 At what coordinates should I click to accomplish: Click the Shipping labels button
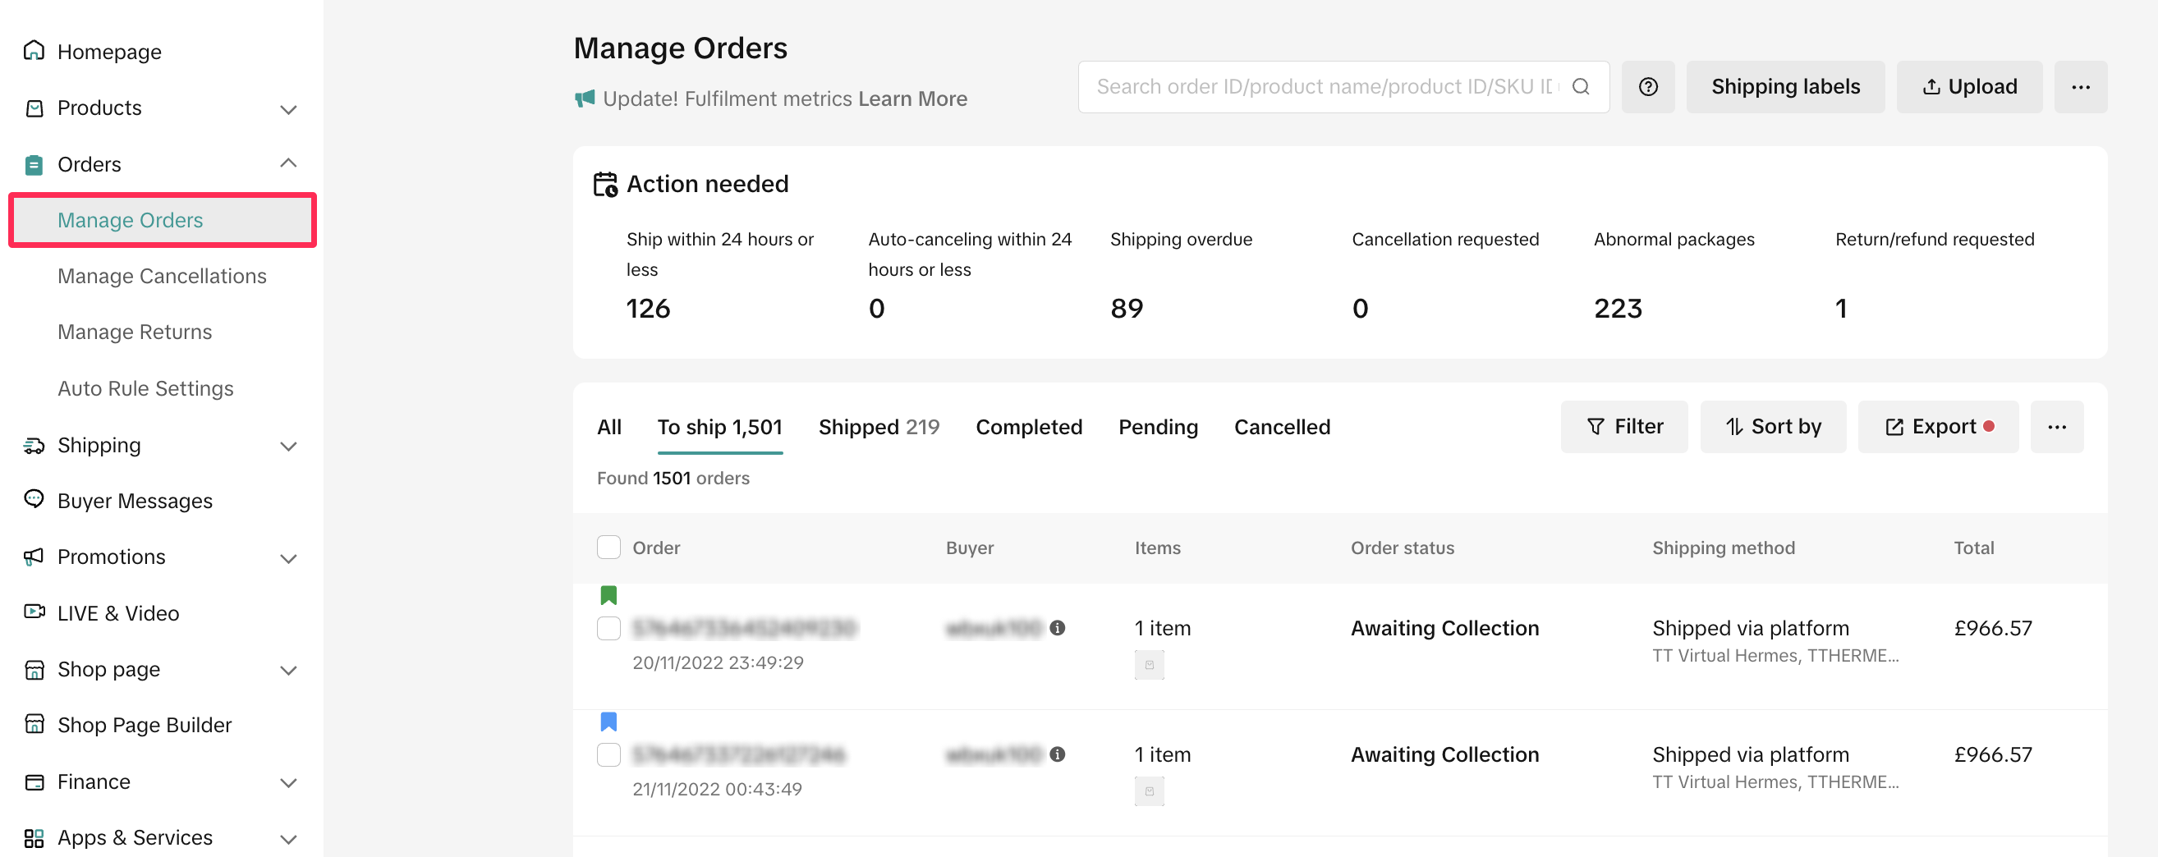[1784, 87]
